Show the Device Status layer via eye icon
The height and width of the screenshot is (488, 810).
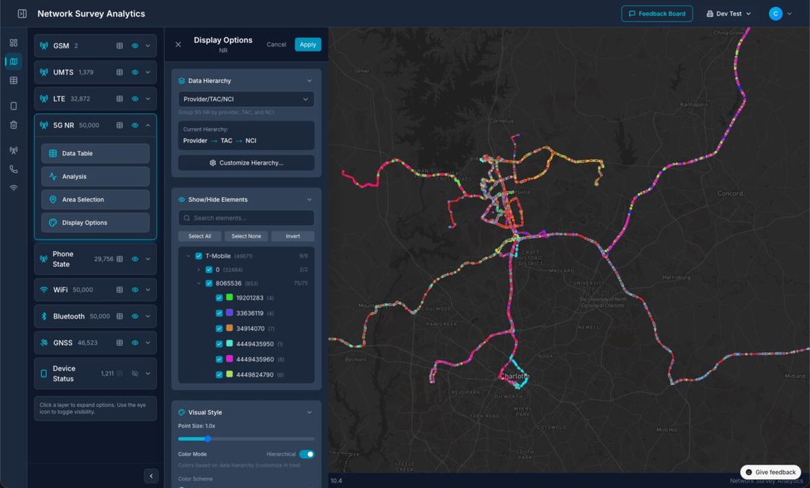click(x=135, y=373)
